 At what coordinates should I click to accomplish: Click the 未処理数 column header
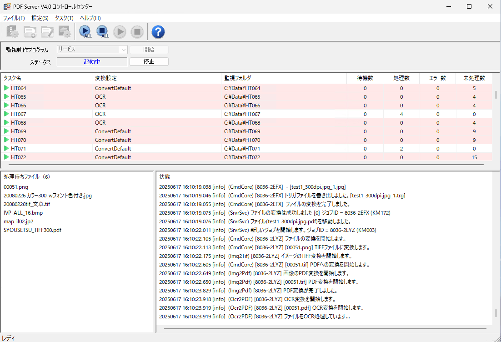pyautogui.click(x=474, y=78)
